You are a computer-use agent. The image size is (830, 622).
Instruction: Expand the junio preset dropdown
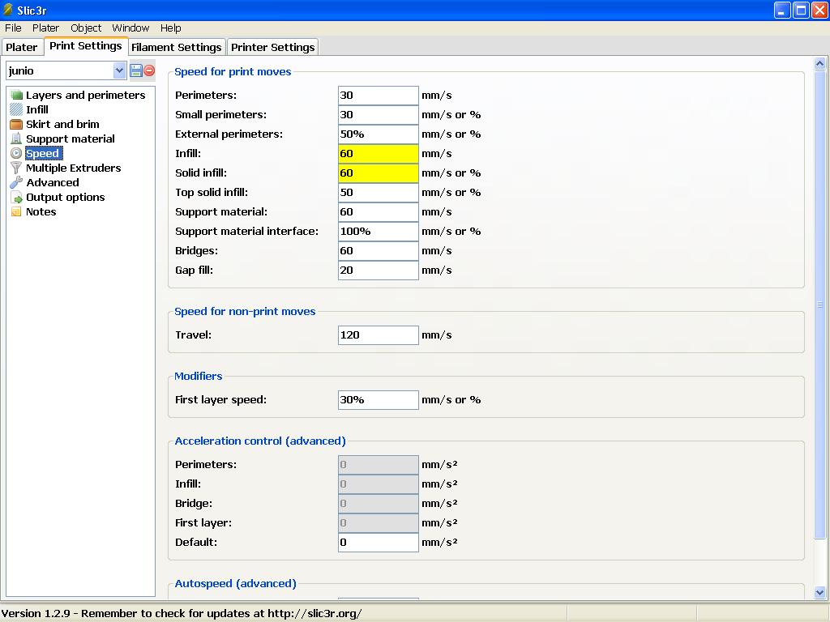coord(120,70)
